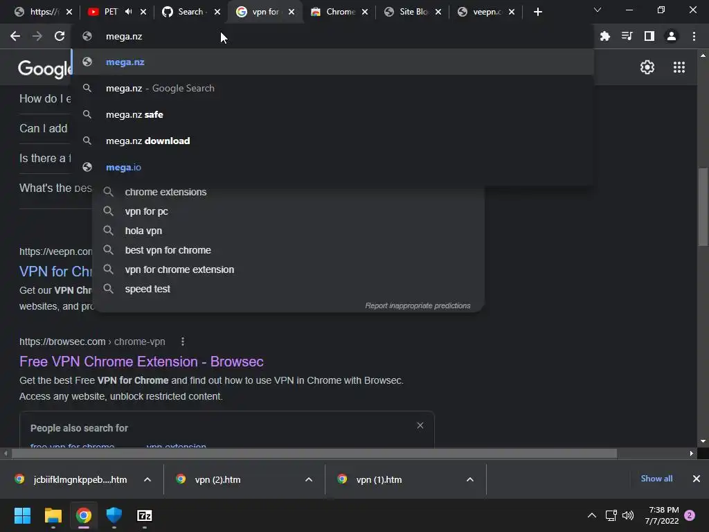Image resolution: width=709 pixels, height=532 pixels.
Task: Click the address bar containing mega.nz
Action: 332,36
